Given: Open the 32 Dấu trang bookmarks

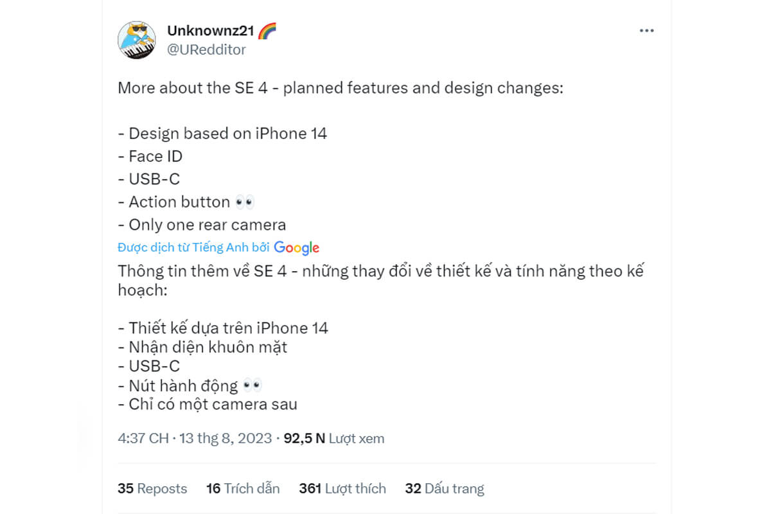Looking at the screenshot, I should pos(445,488).
